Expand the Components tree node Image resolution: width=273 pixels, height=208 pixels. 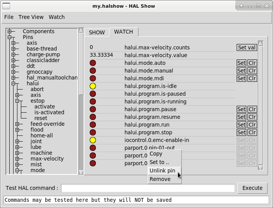coord(10,31)
